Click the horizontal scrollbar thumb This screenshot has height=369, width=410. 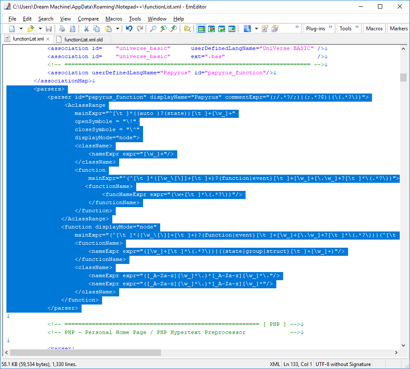(85, 353)
